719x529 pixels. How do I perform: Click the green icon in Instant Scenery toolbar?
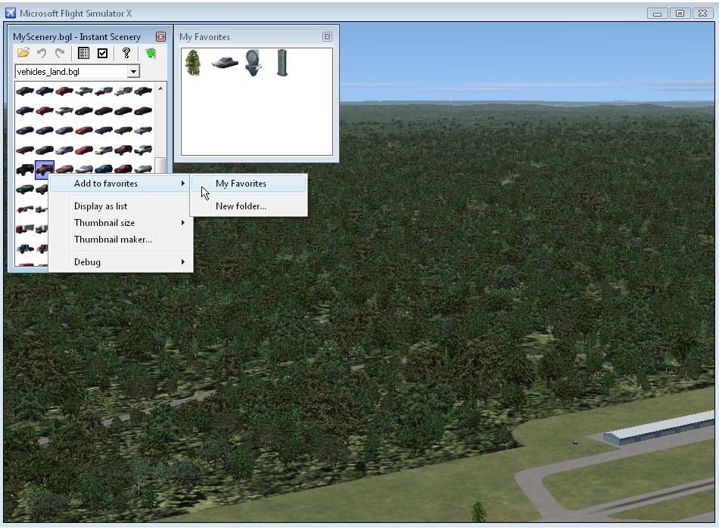tap(151, 53)
